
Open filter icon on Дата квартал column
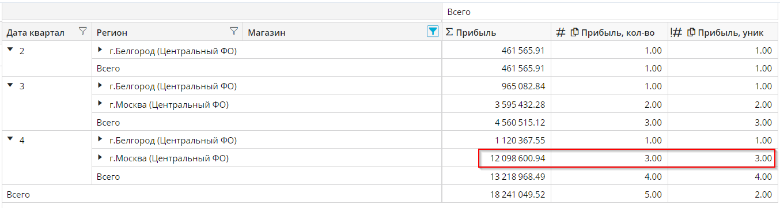click(x=83, y=32)
